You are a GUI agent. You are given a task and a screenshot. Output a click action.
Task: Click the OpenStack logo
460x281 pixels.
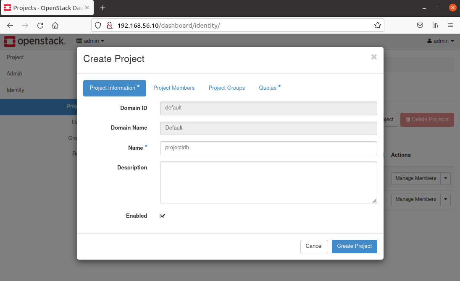pyautogui.click(x=35, y=42)
